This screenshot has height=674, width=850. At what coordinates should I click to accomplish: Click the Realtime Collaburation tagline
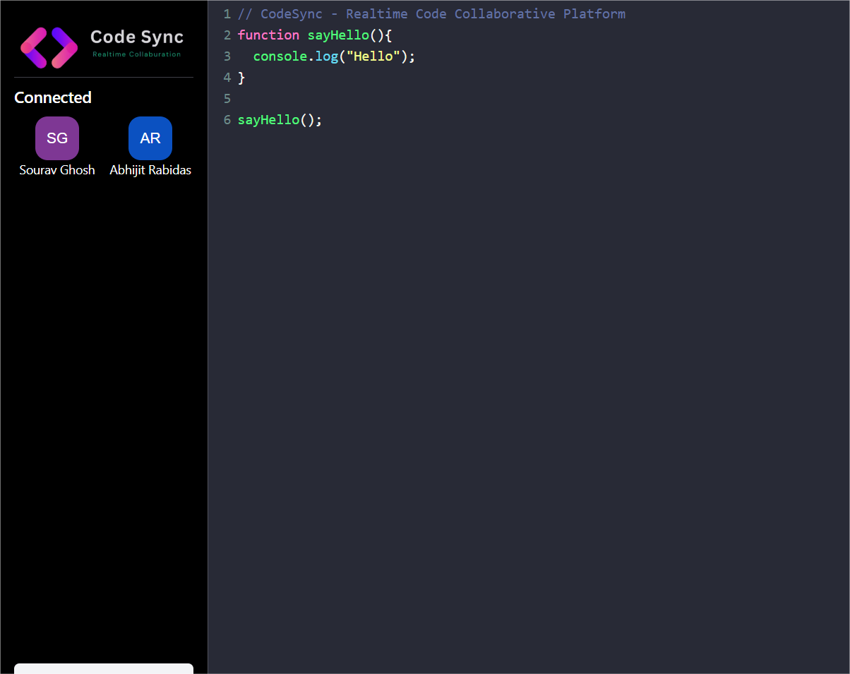pyautogui.click(x=136, y=54)
